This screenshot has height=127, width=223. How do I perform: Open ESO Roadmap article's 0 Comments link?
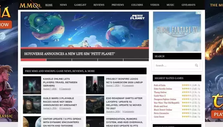point(128,111)
